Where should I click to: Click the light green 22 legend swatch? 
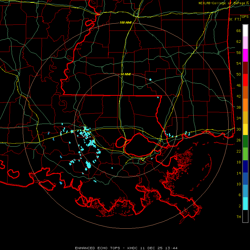[x=245, y=154]
